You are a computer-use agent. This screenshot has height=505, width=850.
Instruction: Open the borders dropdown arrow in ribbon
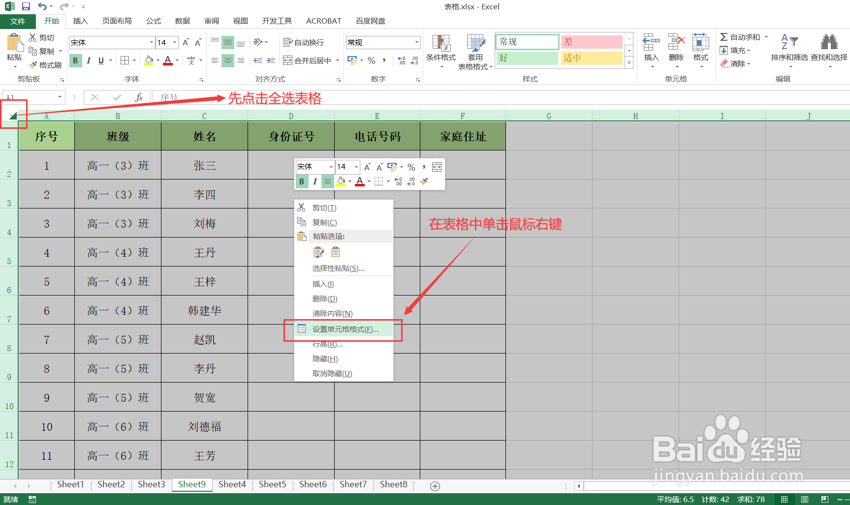coord(134,60)
